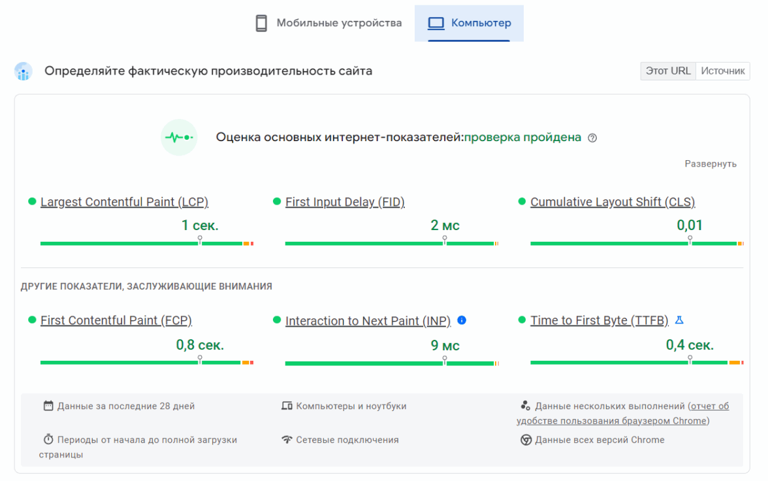The image size is (768, 481).
Task: Open the "Мобильные устройства" tab
Action: [x=339, y=24]
